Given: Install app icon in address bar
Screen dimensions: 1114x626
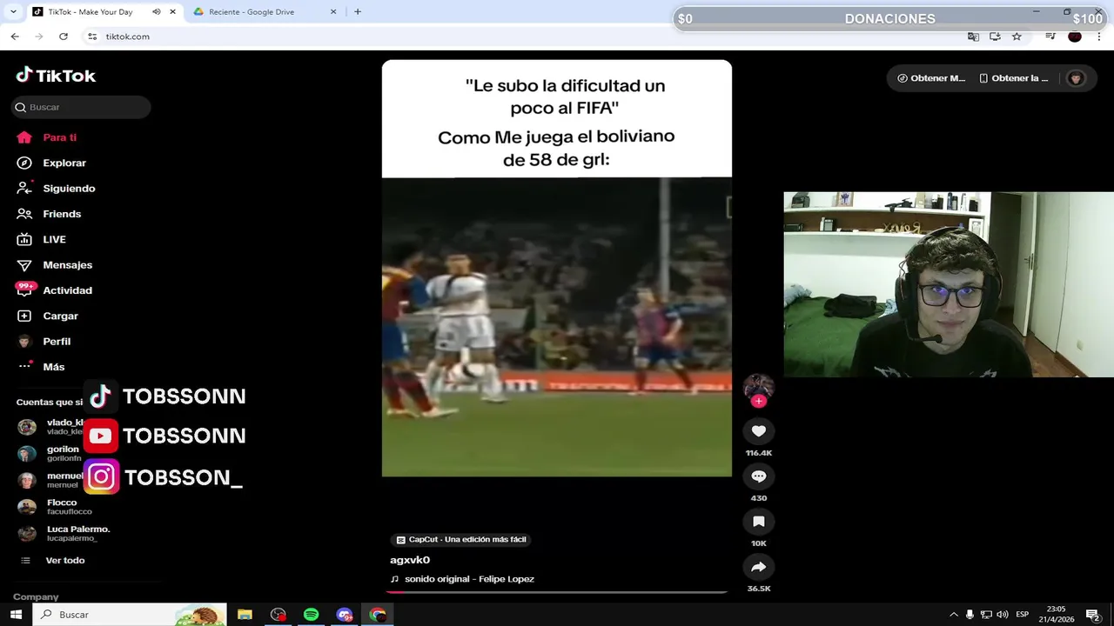Looking at the screenshot, I should tap(995, 37).
